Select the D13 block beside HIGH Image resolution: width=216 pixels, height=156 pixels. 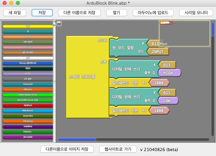[167, 65]
